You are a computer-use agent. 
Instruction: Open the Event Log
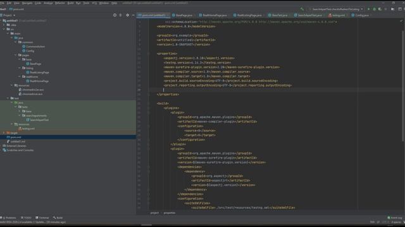tap(395, 218)
